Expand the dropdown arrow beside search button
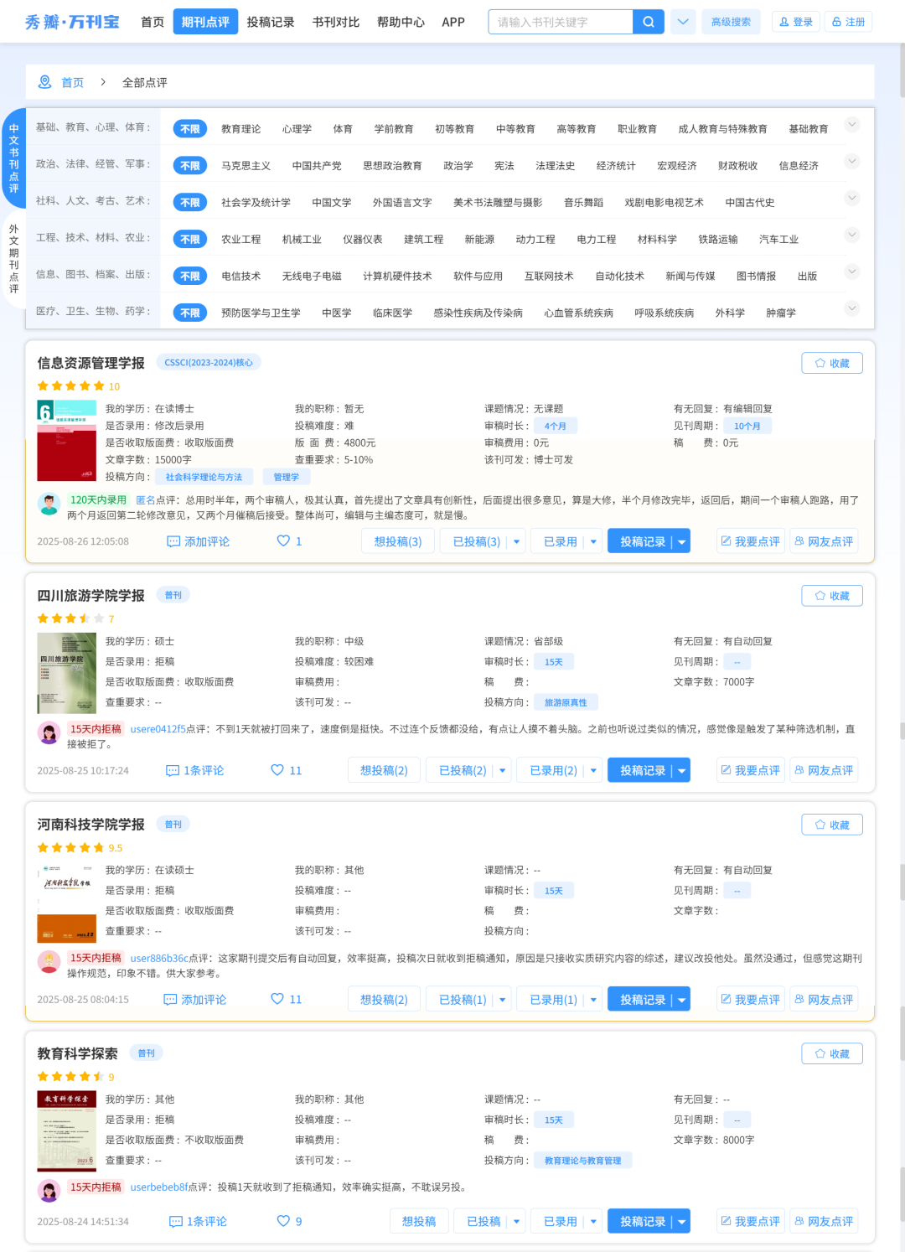 point(683,22)
